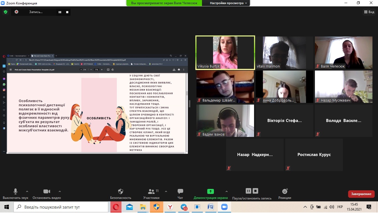Expand the arrow next to Participants
378x213 pixels.
pyautogui.click(x=166, y=191)
